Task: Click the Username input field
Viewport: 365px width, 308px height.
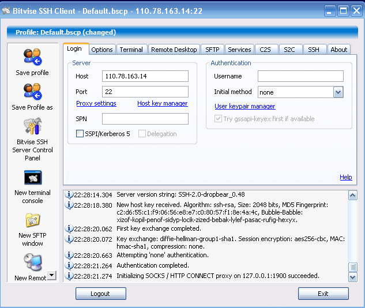Action: (300, 76)
